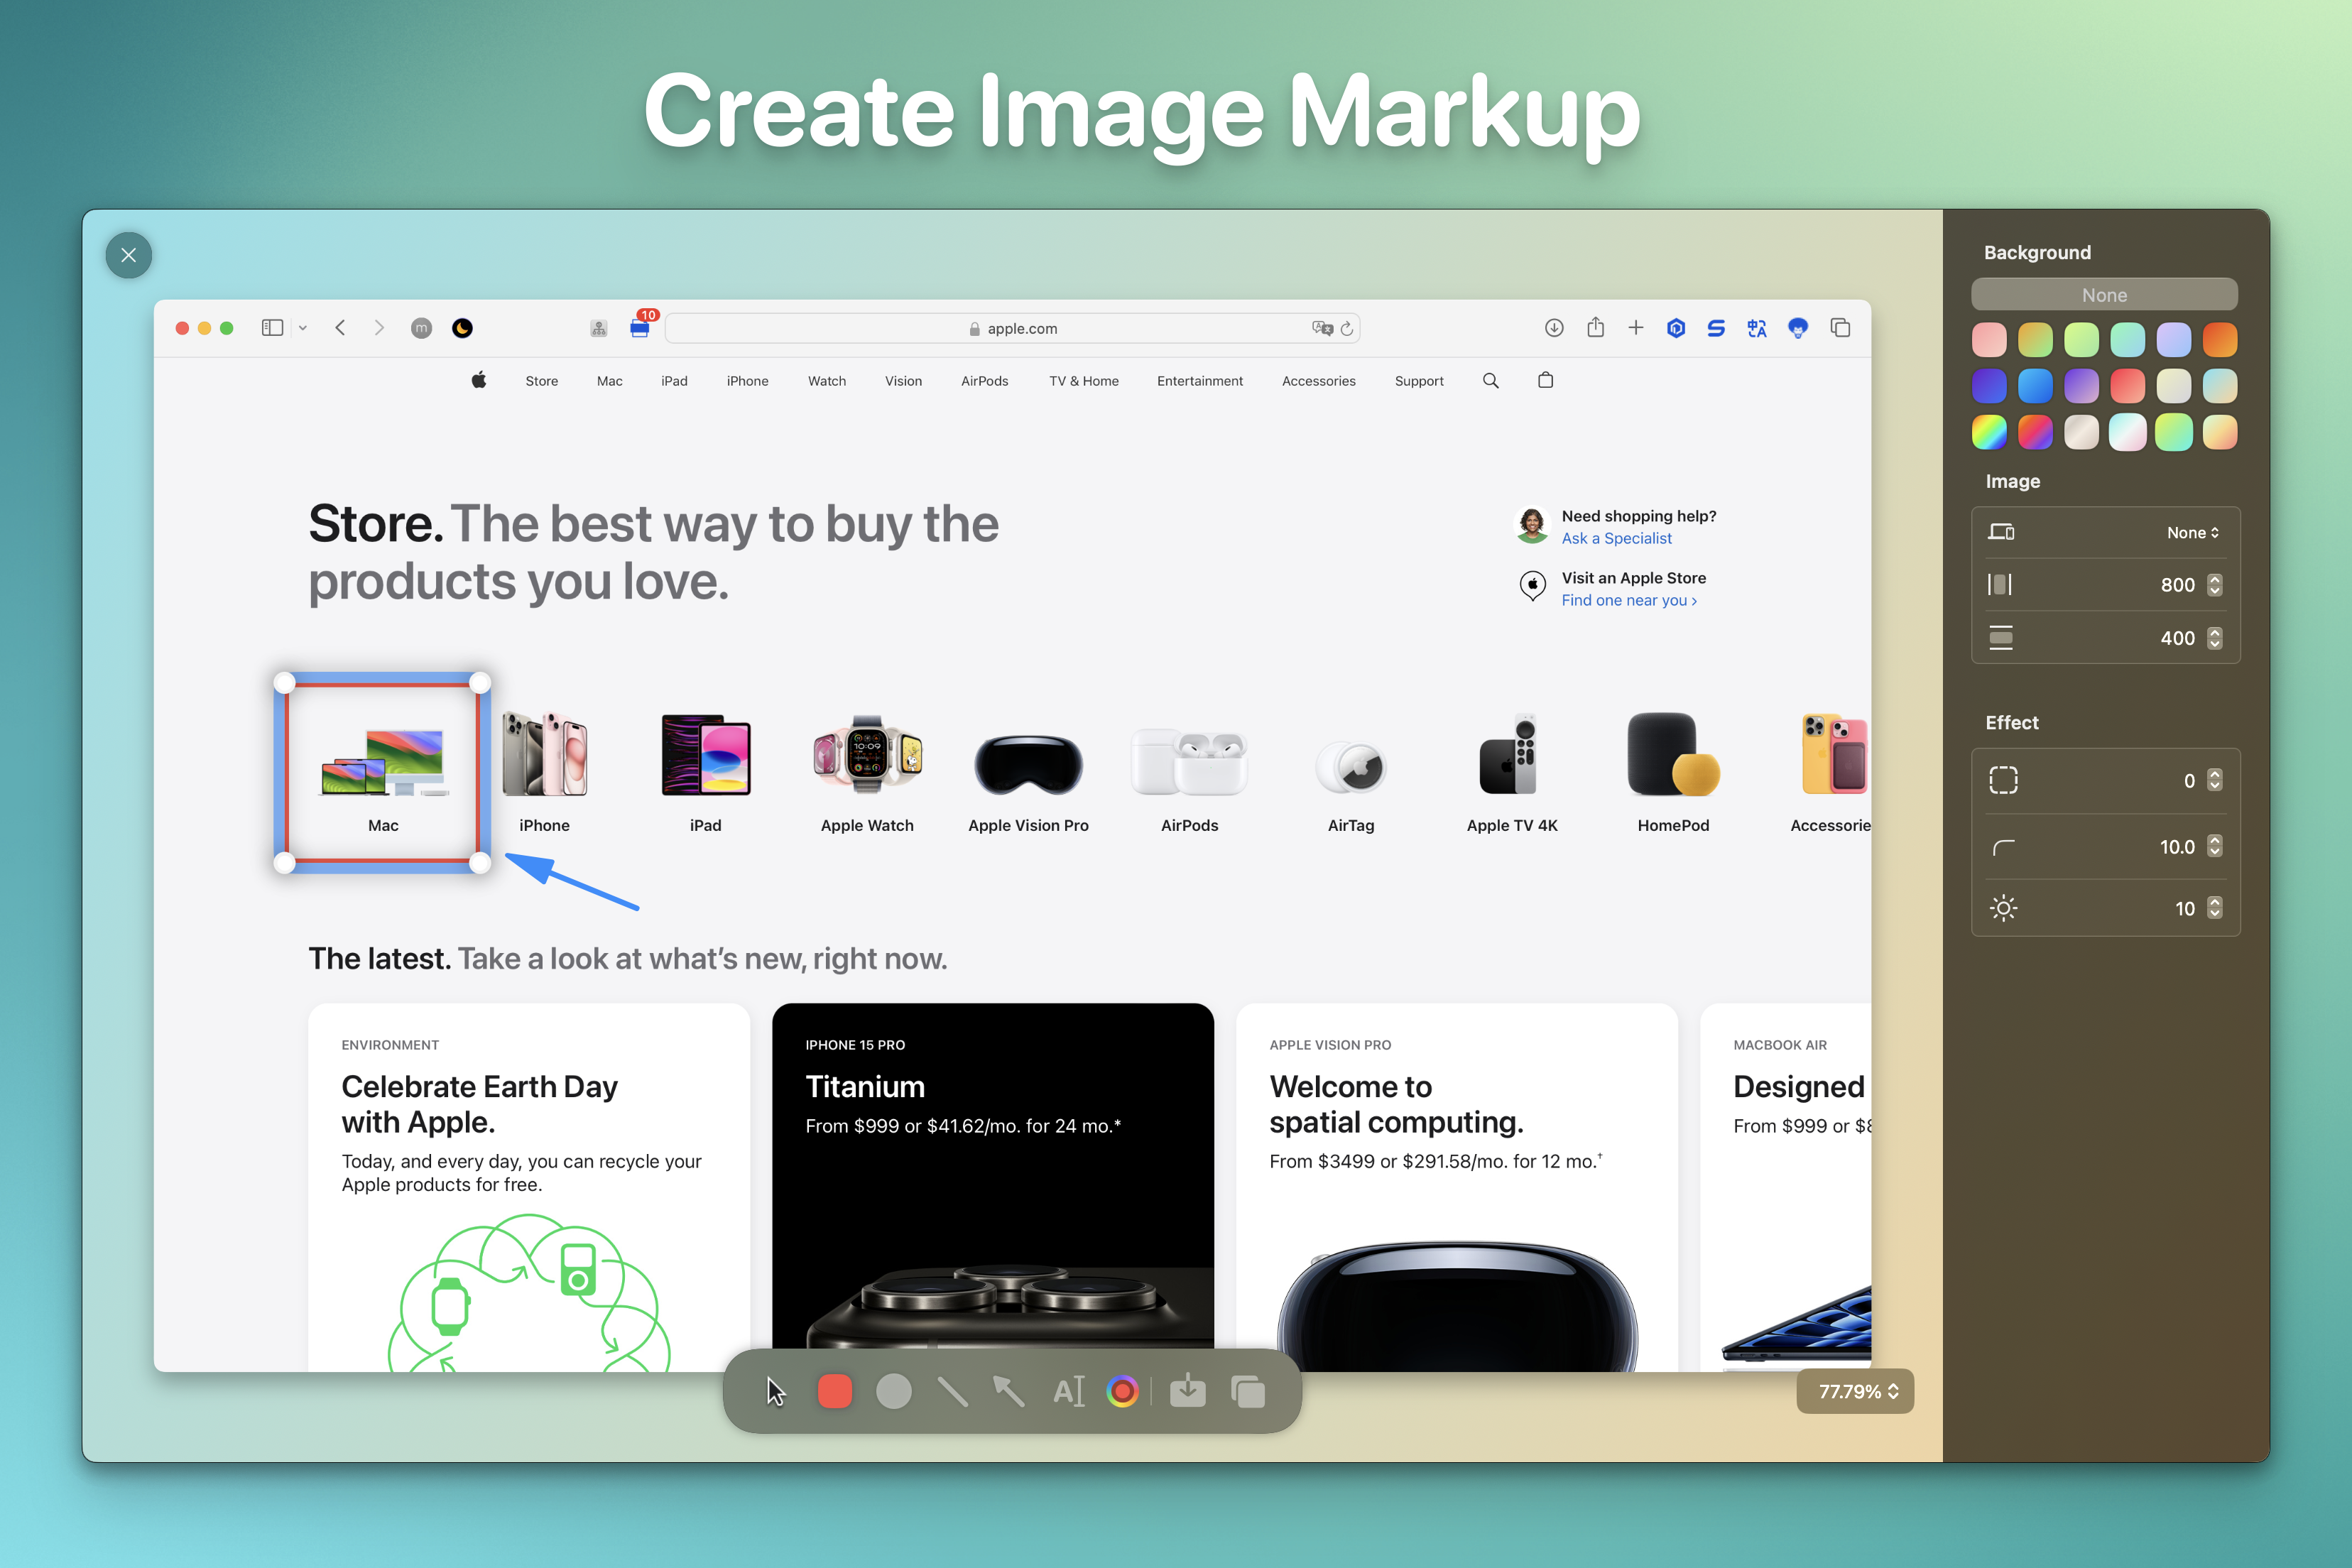The width and height of the screenshot is (2352, 1568).
Task: Open AirPods in Apple navigation bar
Action: click(985, 381)
